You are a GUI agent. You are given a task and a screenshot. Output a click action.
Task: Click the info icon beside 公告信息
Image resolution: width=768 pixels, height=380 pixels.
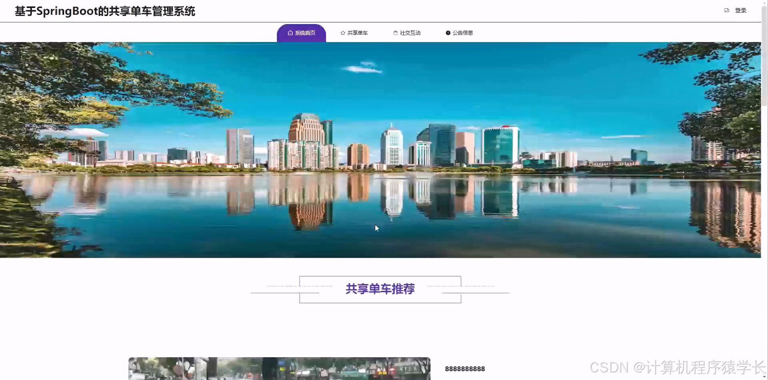448,33
